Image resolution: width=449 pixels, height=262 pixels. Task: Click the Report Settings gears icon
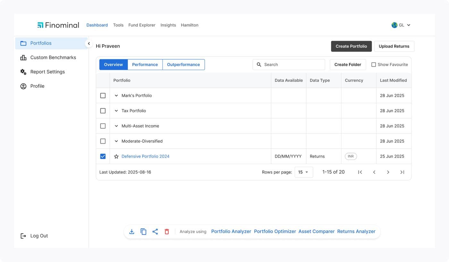coord(23,72)
